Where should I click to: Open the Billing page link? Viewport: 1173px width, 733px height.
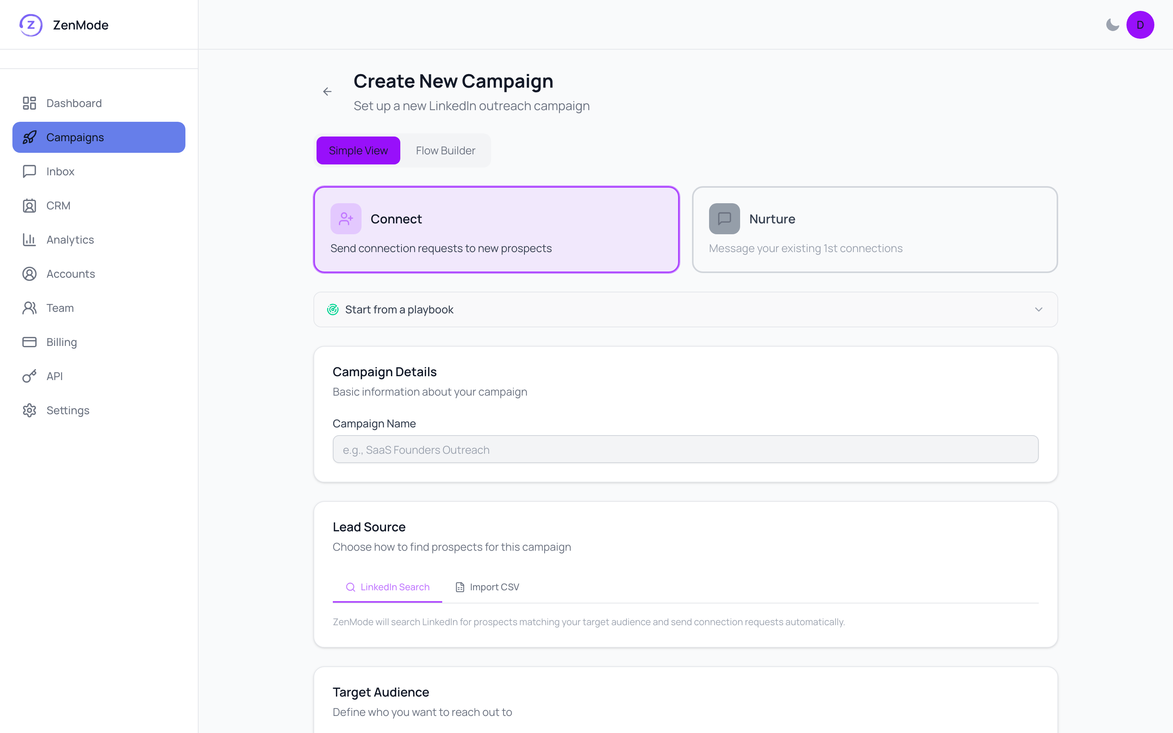(x=99, y=342)
